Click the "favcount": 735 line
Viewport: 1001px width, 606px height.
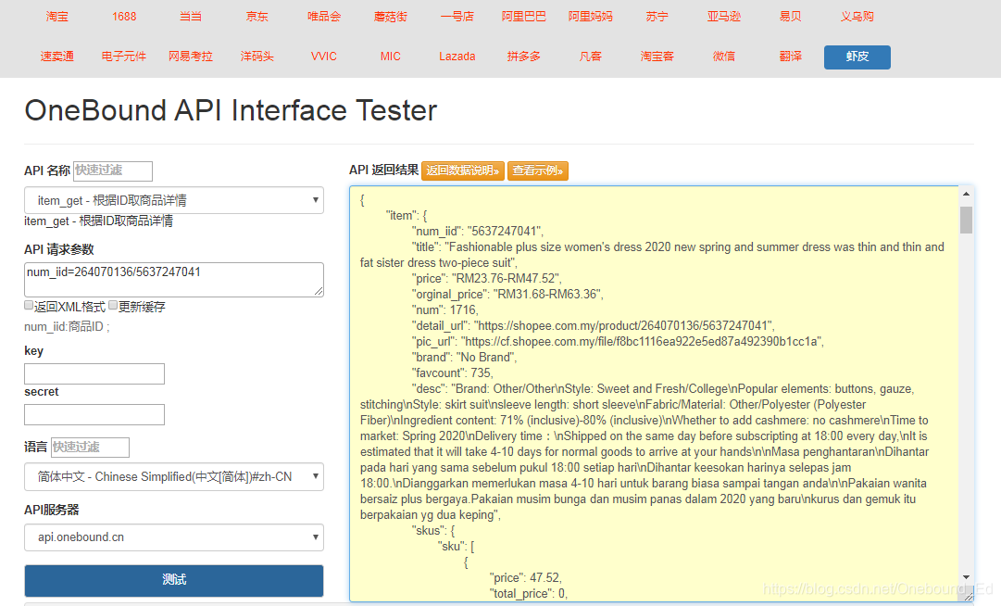pos(453,372)
